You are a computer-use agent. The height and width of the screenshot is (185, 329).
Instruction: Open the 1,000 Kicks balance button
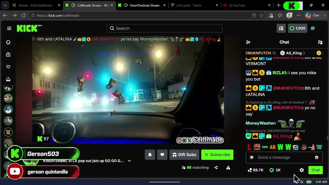coord(297,28)
